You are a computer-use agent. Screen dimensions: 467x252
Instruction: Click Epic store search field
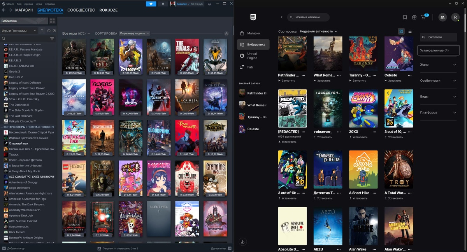click(x=308, y=17)
